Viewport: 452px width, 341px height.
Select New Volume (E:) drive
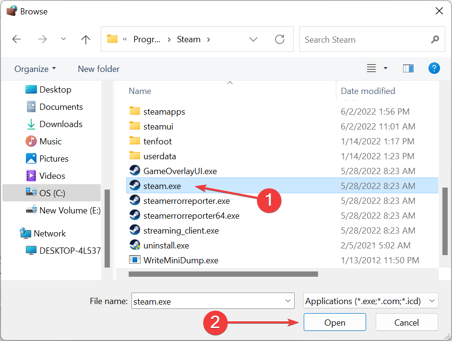(x=63, y=211)
